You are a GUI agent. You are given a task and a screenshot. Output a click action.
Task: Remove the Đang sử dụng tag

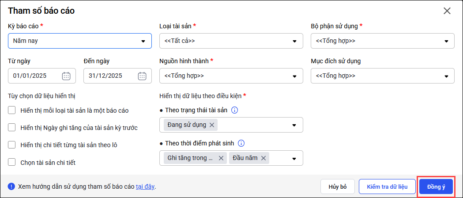[212, 125]
